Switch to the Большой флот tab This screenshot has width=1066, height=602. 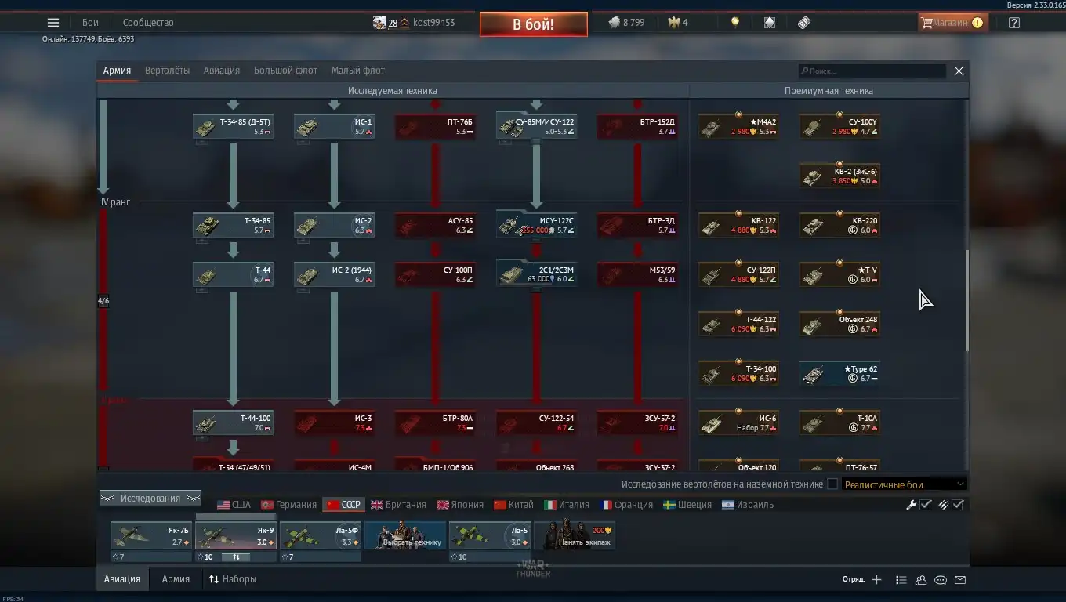(285, 71)
